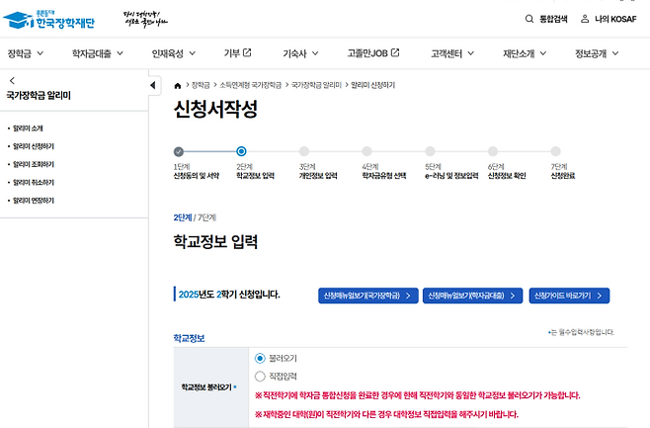650x428 pixels.
Task: Click the 2025년도 2학기 신청입니다. notice
Action: 229,295
